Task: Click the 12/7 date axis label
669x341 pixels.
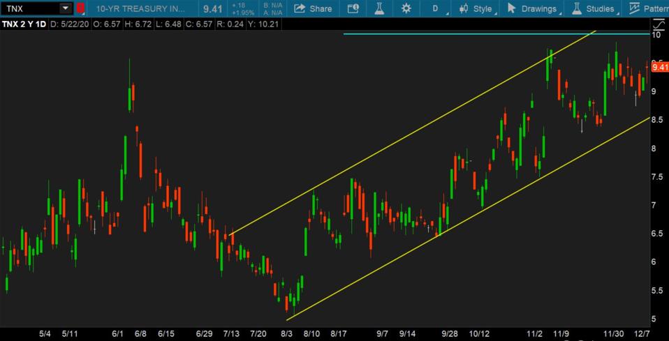Action: [x=643, y=334]
